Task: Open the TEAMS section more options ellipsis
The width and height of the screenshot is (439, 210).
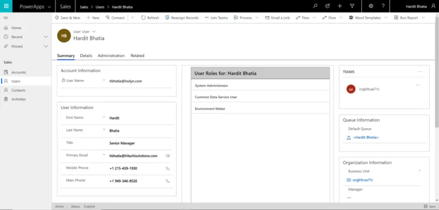Action: [421, 71]
